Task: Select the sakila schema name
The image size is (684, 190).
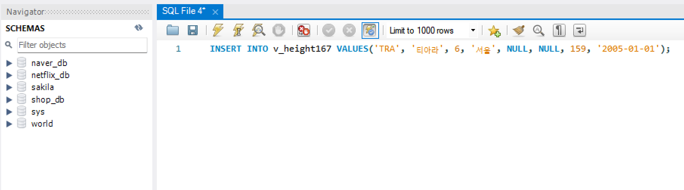Action: click(42, 87)
